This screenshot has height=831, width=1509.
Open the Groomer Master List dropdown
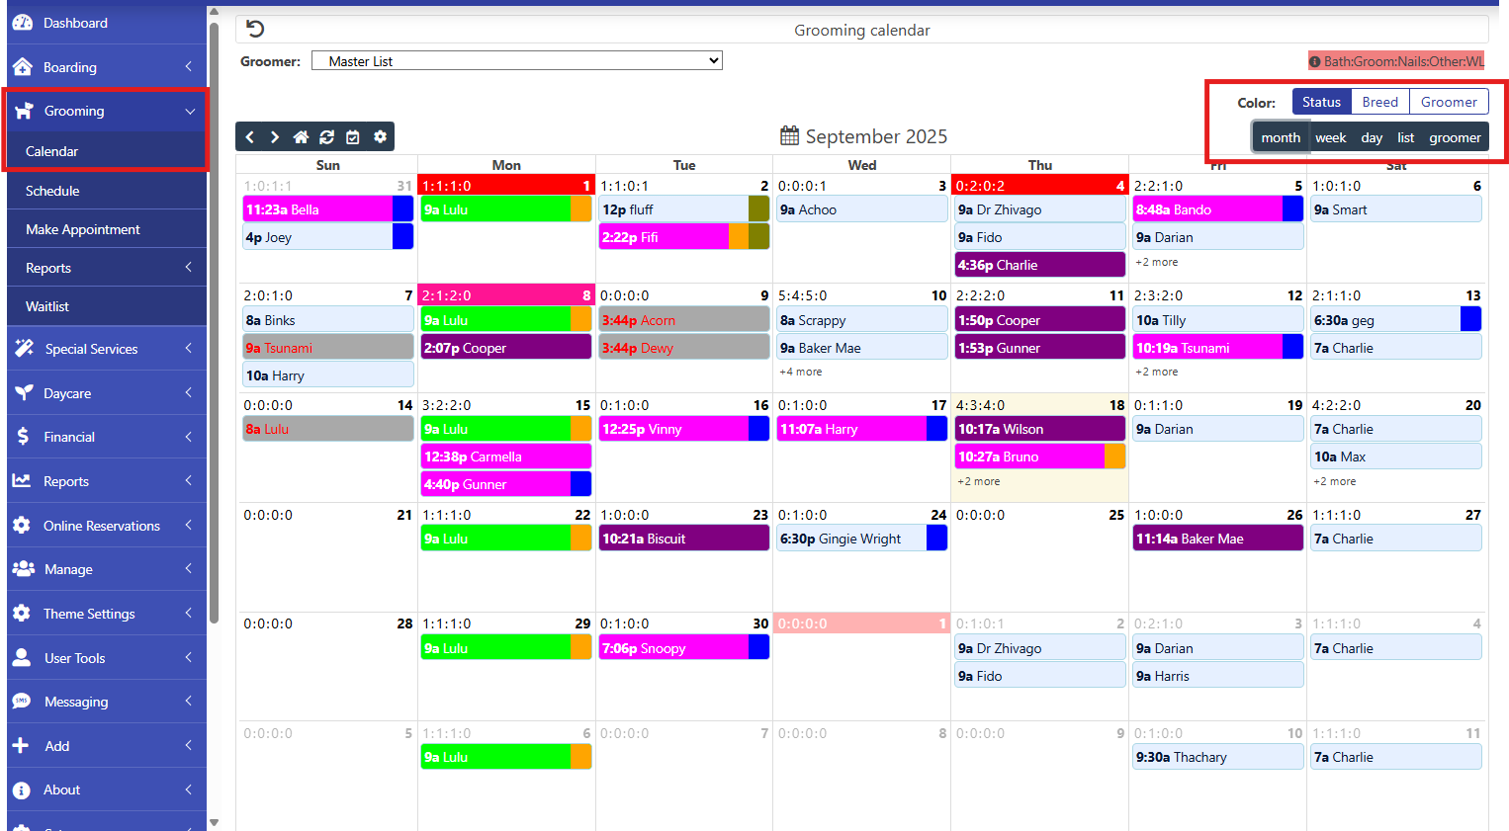point(516,61)
